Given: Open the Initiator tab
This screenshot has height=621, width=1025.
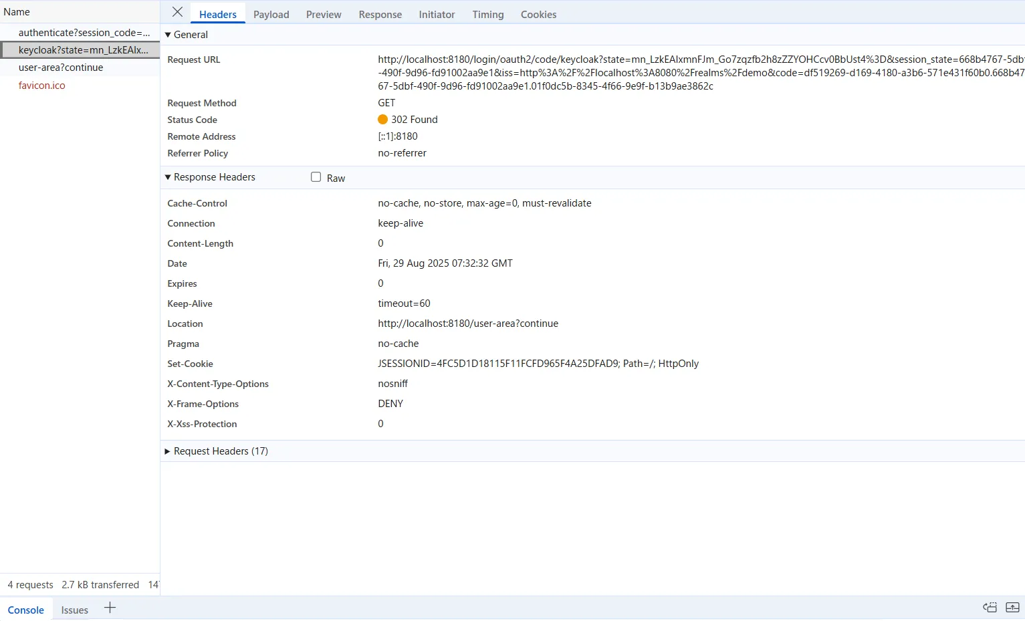Looking at the screenshot, I should coord(437,14).
